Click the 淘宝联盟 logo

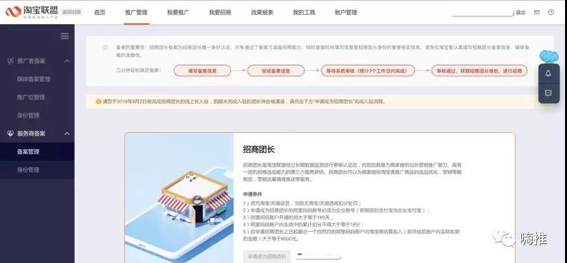(x=32, y=12)
